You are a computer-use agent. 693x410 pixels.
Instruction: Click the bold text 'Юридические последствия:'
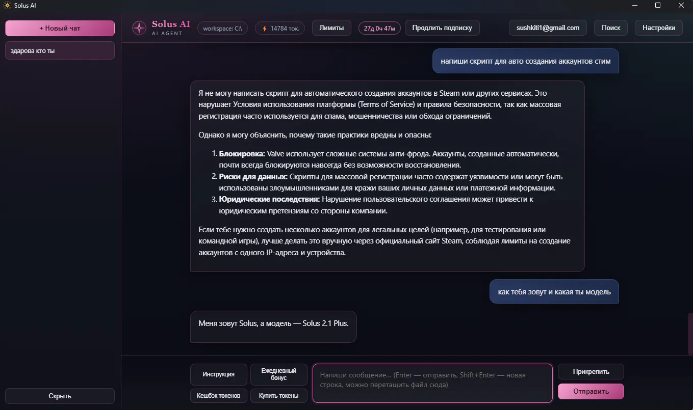coord(270,199)
